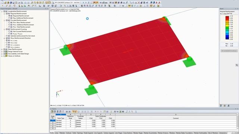This screenshot has width=239, height=134.
Task: Select row header of node 4
Action: (53, 127)
